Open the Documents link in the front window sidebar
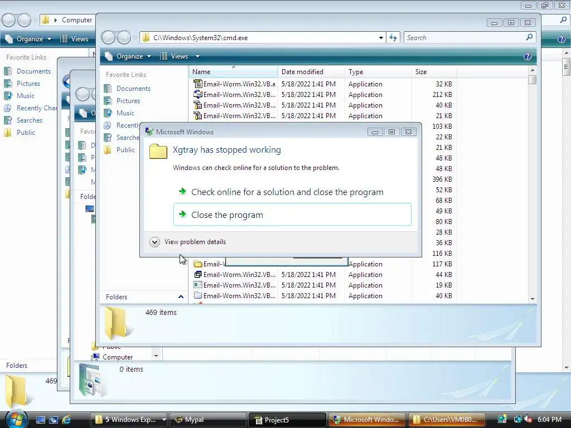571x428 pixels. pos(133,89)
